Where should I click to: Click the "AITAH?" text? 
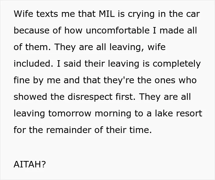tap(29, 164)
